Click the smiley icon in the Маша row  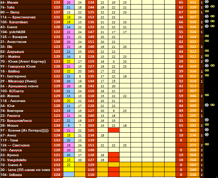(206, 125)
